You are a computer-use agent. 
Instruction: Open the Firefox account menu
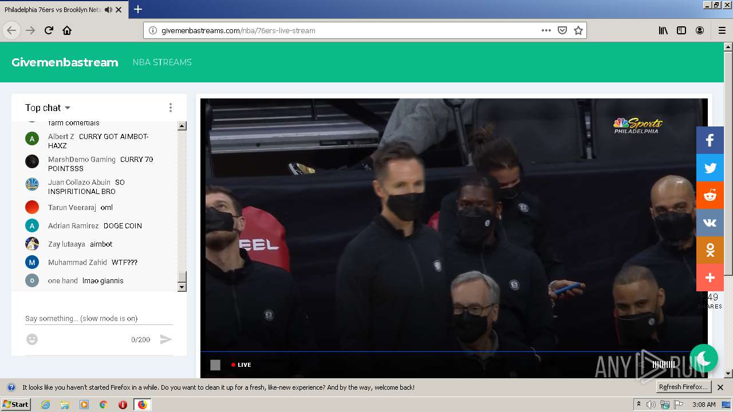click(700, 30)
